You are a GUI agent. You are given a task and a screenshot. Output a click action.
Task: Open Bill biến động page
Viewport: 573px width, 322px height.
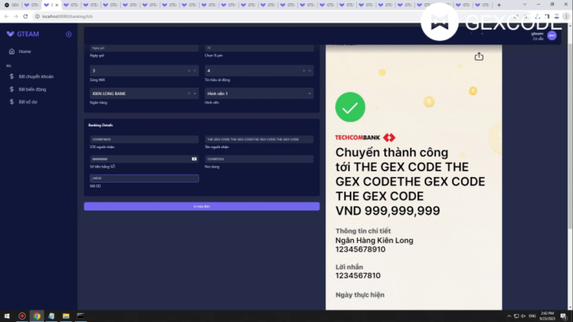32,89
